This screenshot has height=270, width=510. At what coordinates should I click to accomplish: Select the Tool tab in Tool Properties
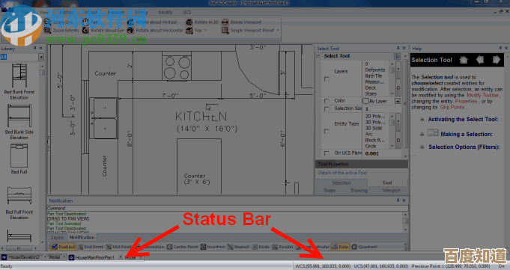[x=387, y=183]
